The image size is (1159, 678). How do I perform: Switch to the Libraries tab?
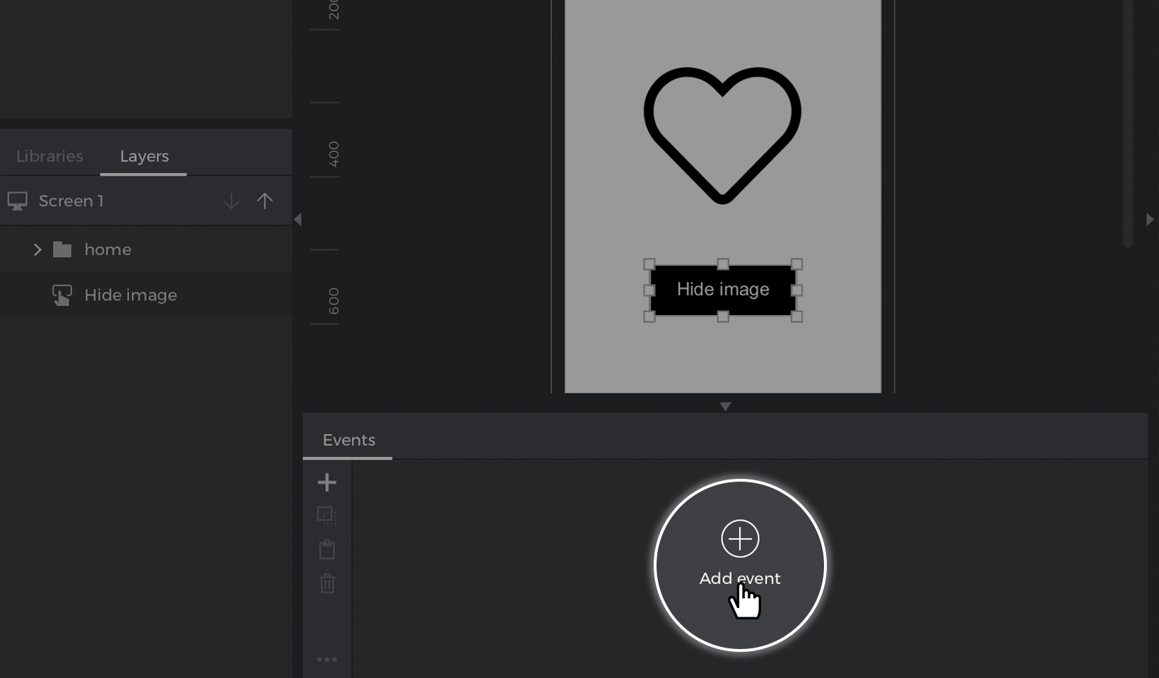[49, 156]
